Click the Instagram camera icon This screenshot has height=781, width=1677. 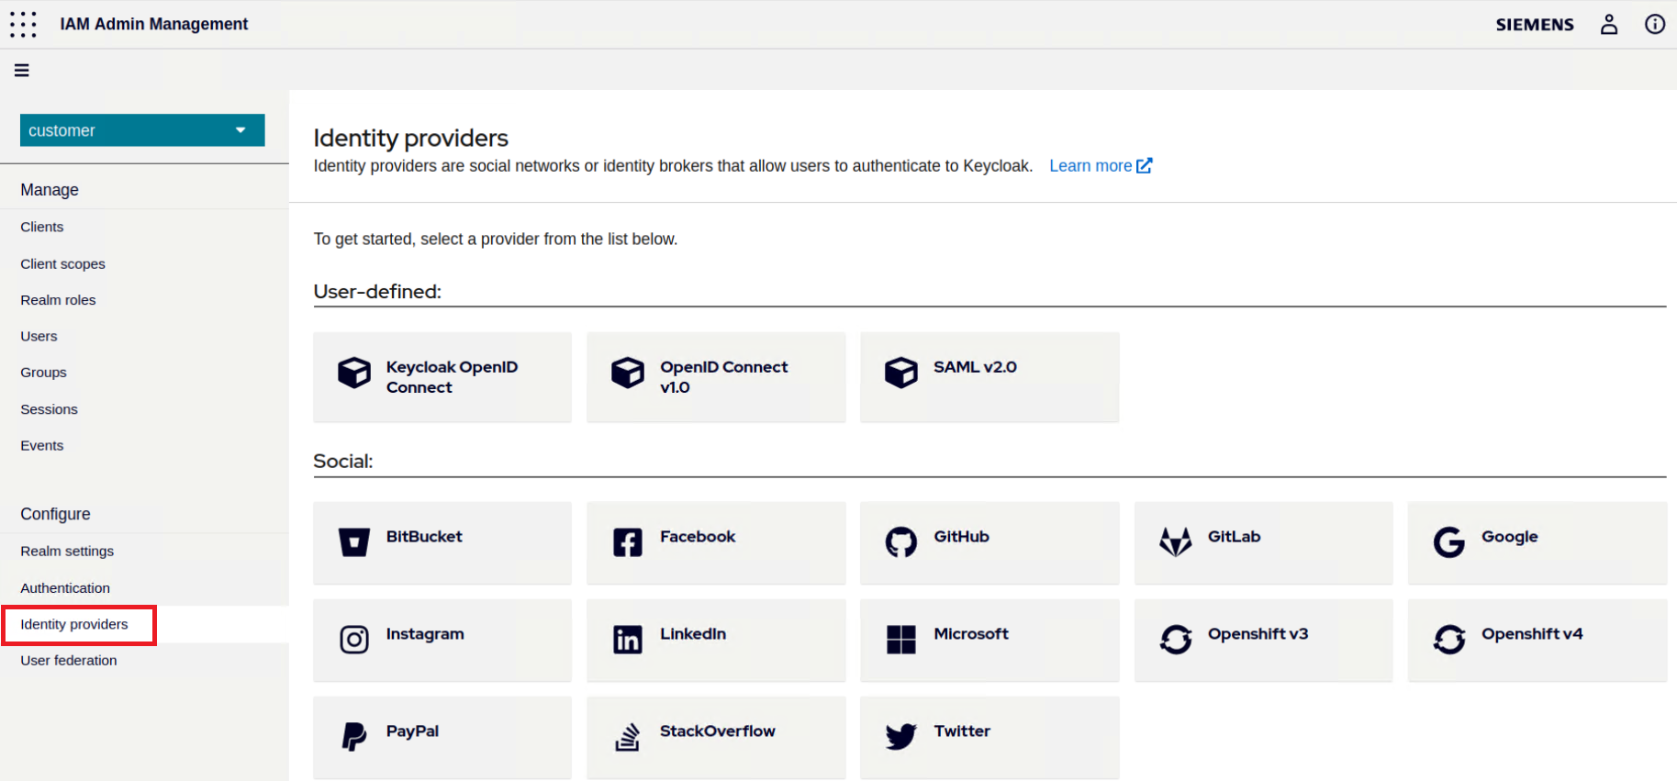(354, 640)
